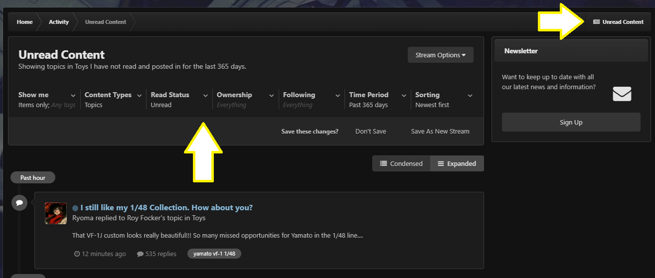Viewport: 655px width, 278px height.
Task: Click Save As New Stream
Action: pyautogui.click(x=440, y=131)
